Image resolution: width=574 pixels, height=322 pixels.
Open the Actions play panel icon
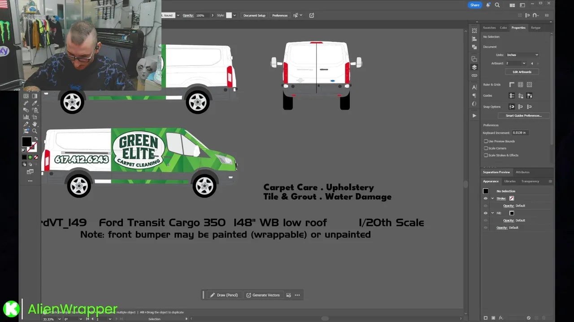(474, 115)
